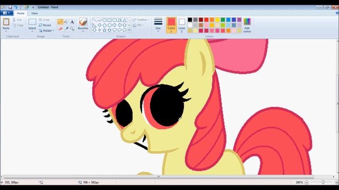Click the zoom in plus button
The height and width of the screenshot is (190, 339).
337,183
